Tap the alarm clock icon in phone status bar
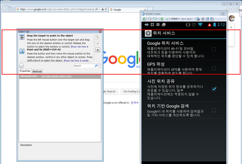 pos(194,25)
